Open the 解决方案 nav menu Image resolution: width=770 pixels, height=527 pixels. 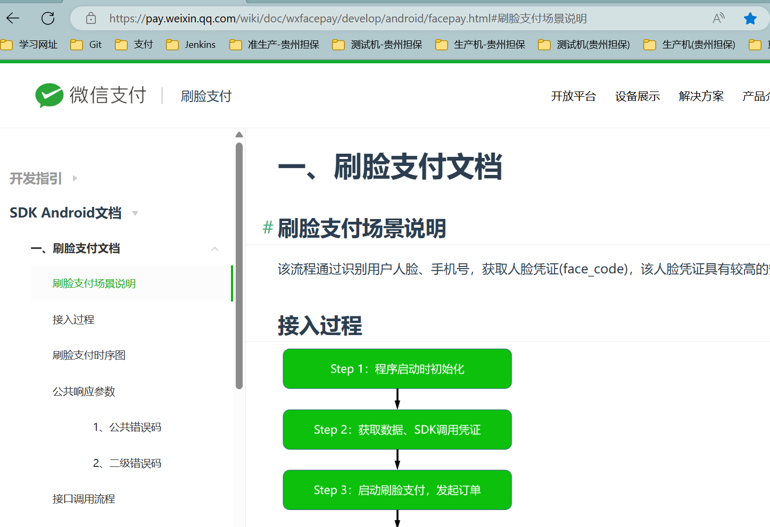click(701, 96)
